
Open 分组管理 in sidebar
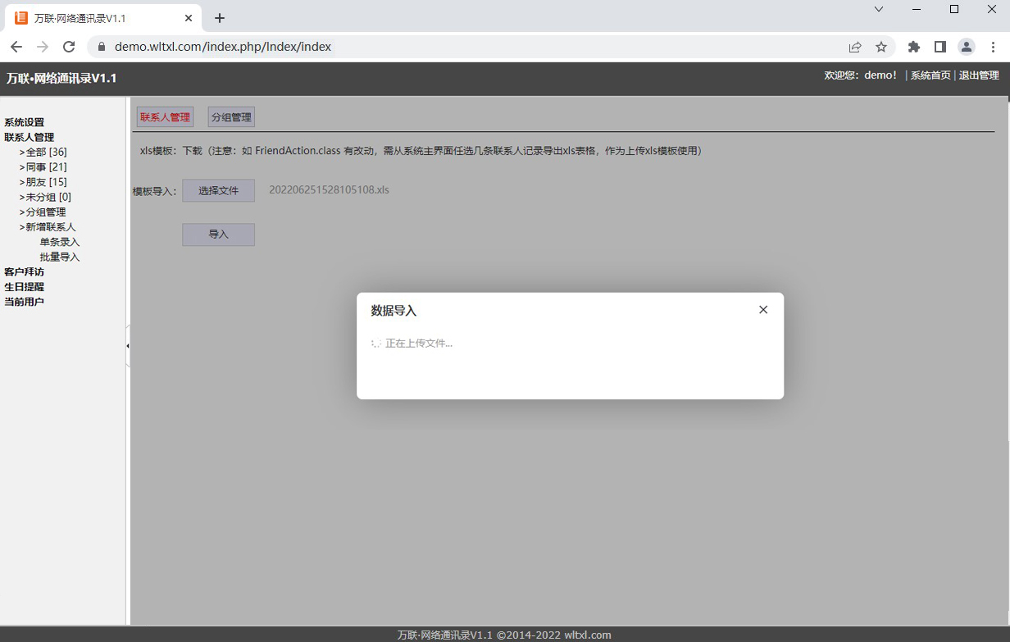tap(46, 212)
